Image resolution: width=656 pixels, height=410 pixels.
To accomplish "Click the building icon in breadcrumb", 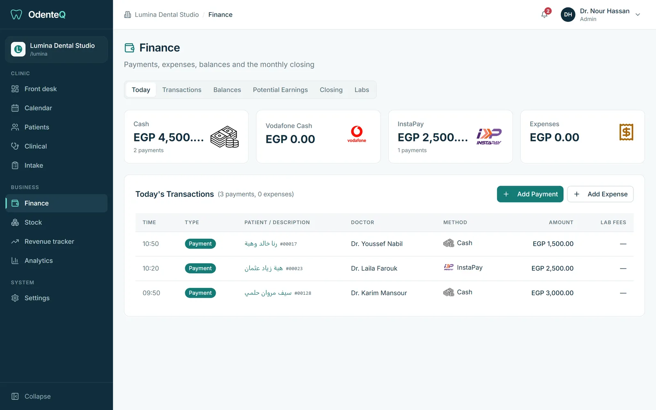I will tap(128, 15).
